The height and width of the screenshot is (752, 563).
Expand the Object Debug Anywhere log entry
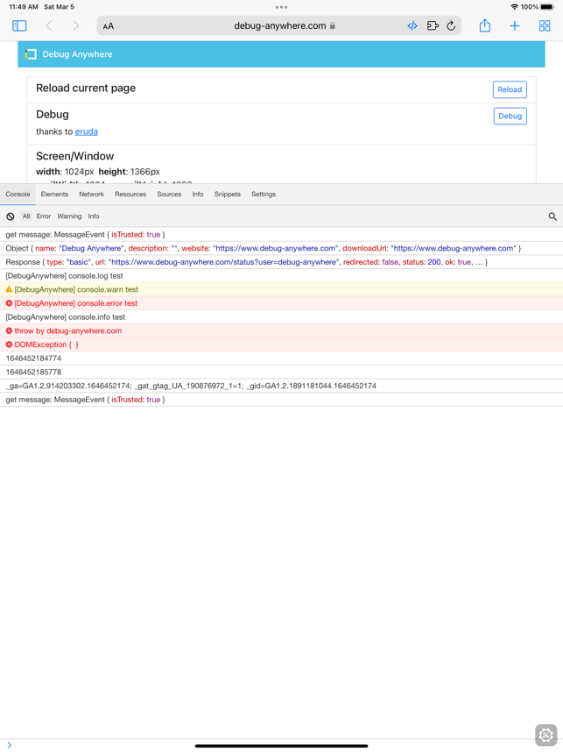tap(281, 248)
